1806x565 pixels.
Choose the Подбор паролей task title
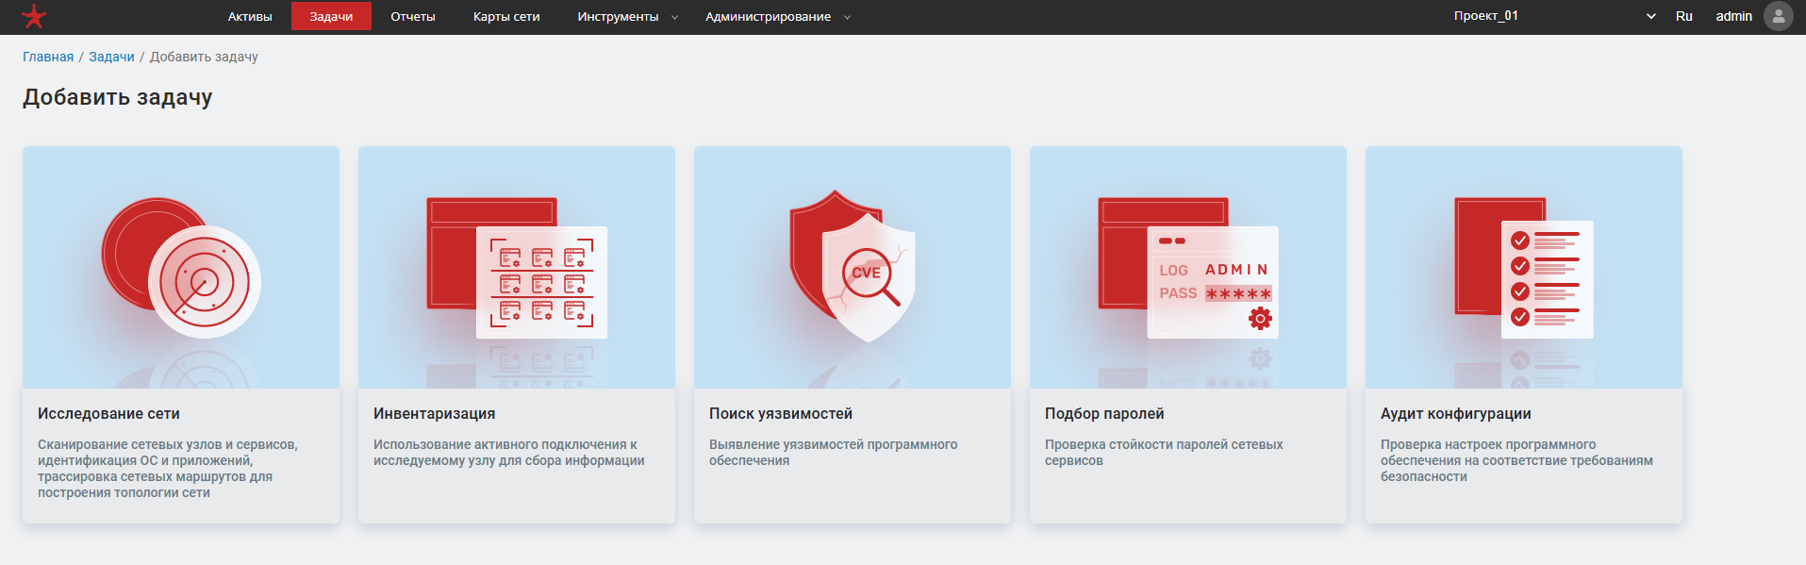(1104, 413)
